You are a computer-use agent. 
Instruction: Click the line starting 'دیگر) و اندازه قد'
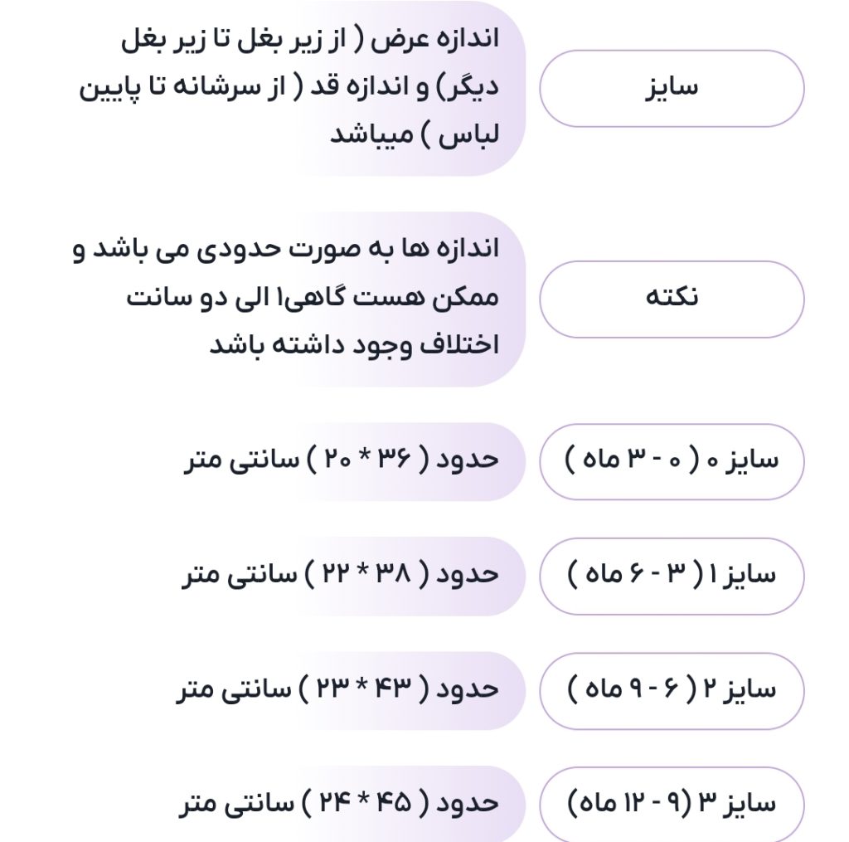289,89
